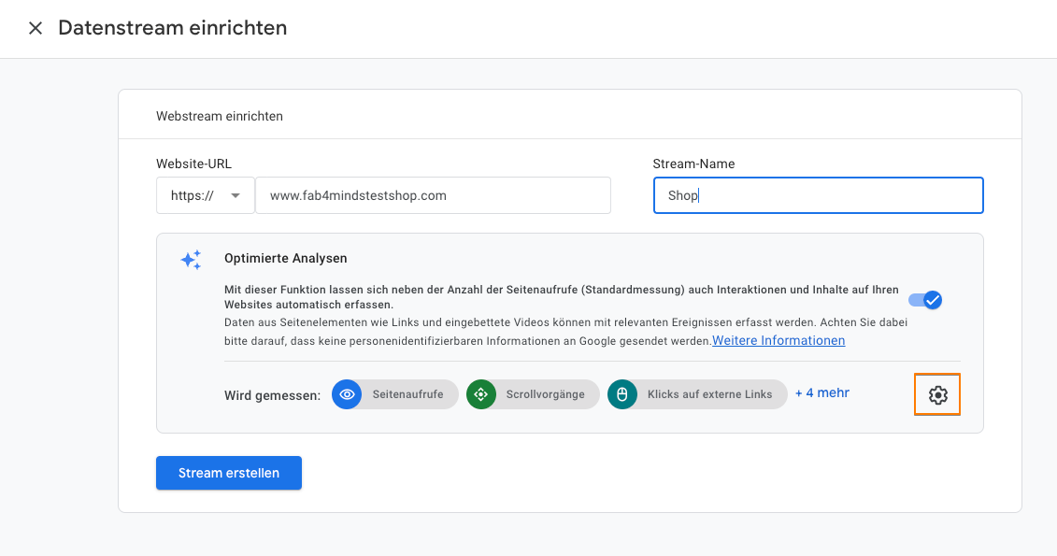The height and width of the screenshot is (556, 1057).
Task: Select the Klicks auf externe Links chip
Action: point(709,394)
